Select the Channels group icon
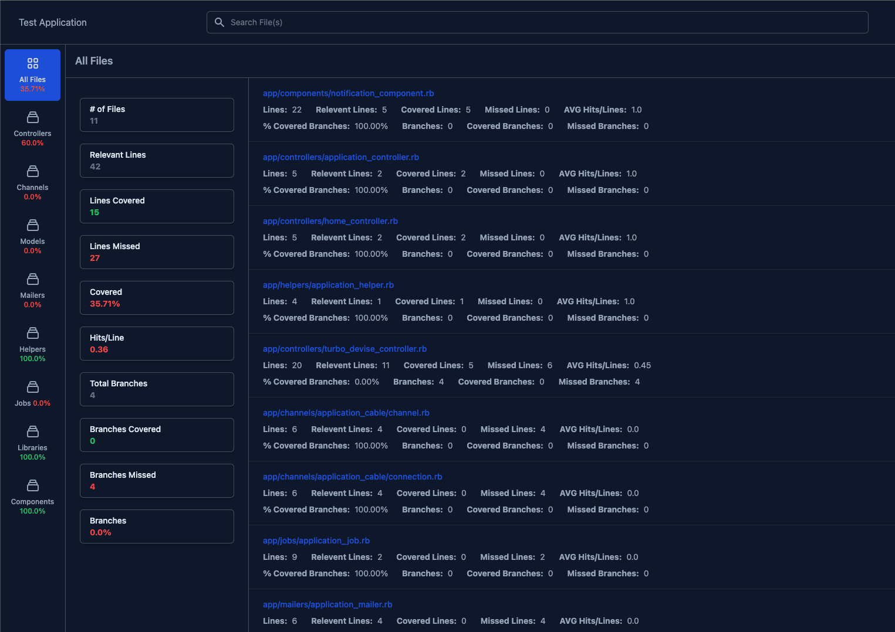 click(x=33, y=171)
